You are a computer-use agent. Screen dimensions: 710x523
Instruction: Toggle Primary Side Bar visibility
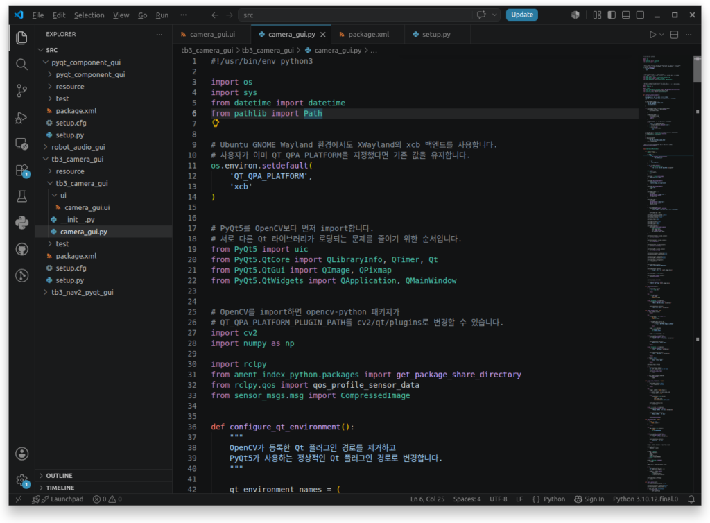[x=612, y=15]
